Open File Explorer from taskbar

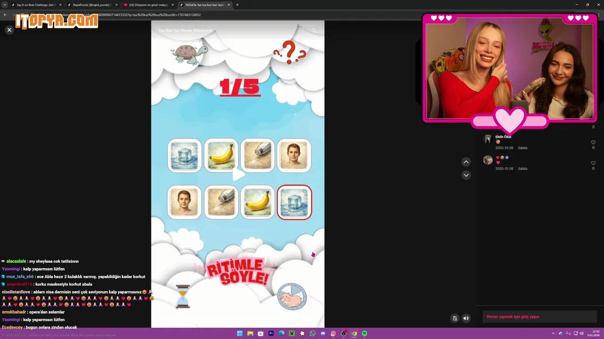point(250,333)
